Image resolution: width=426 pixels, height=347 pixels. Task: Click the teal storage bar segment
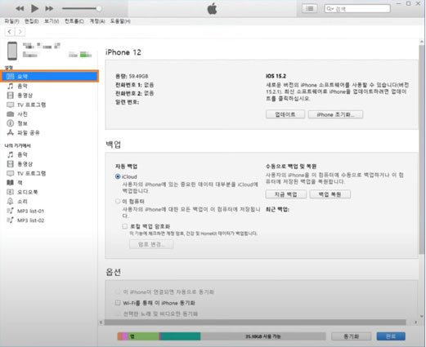(x=181, y=336)
